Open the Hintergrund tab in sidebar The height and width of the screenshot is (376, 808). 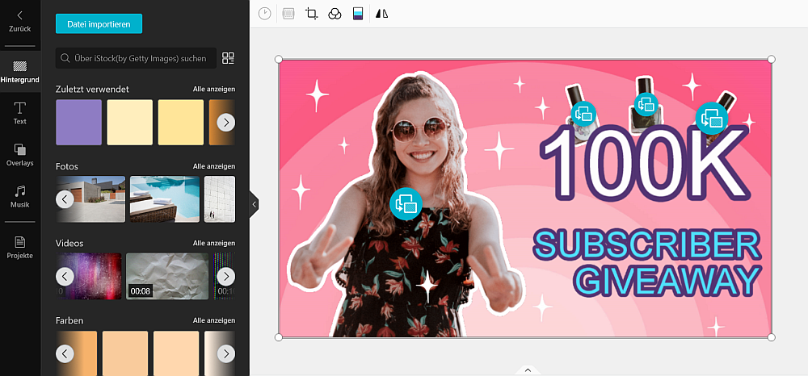(x=20, y=72)
